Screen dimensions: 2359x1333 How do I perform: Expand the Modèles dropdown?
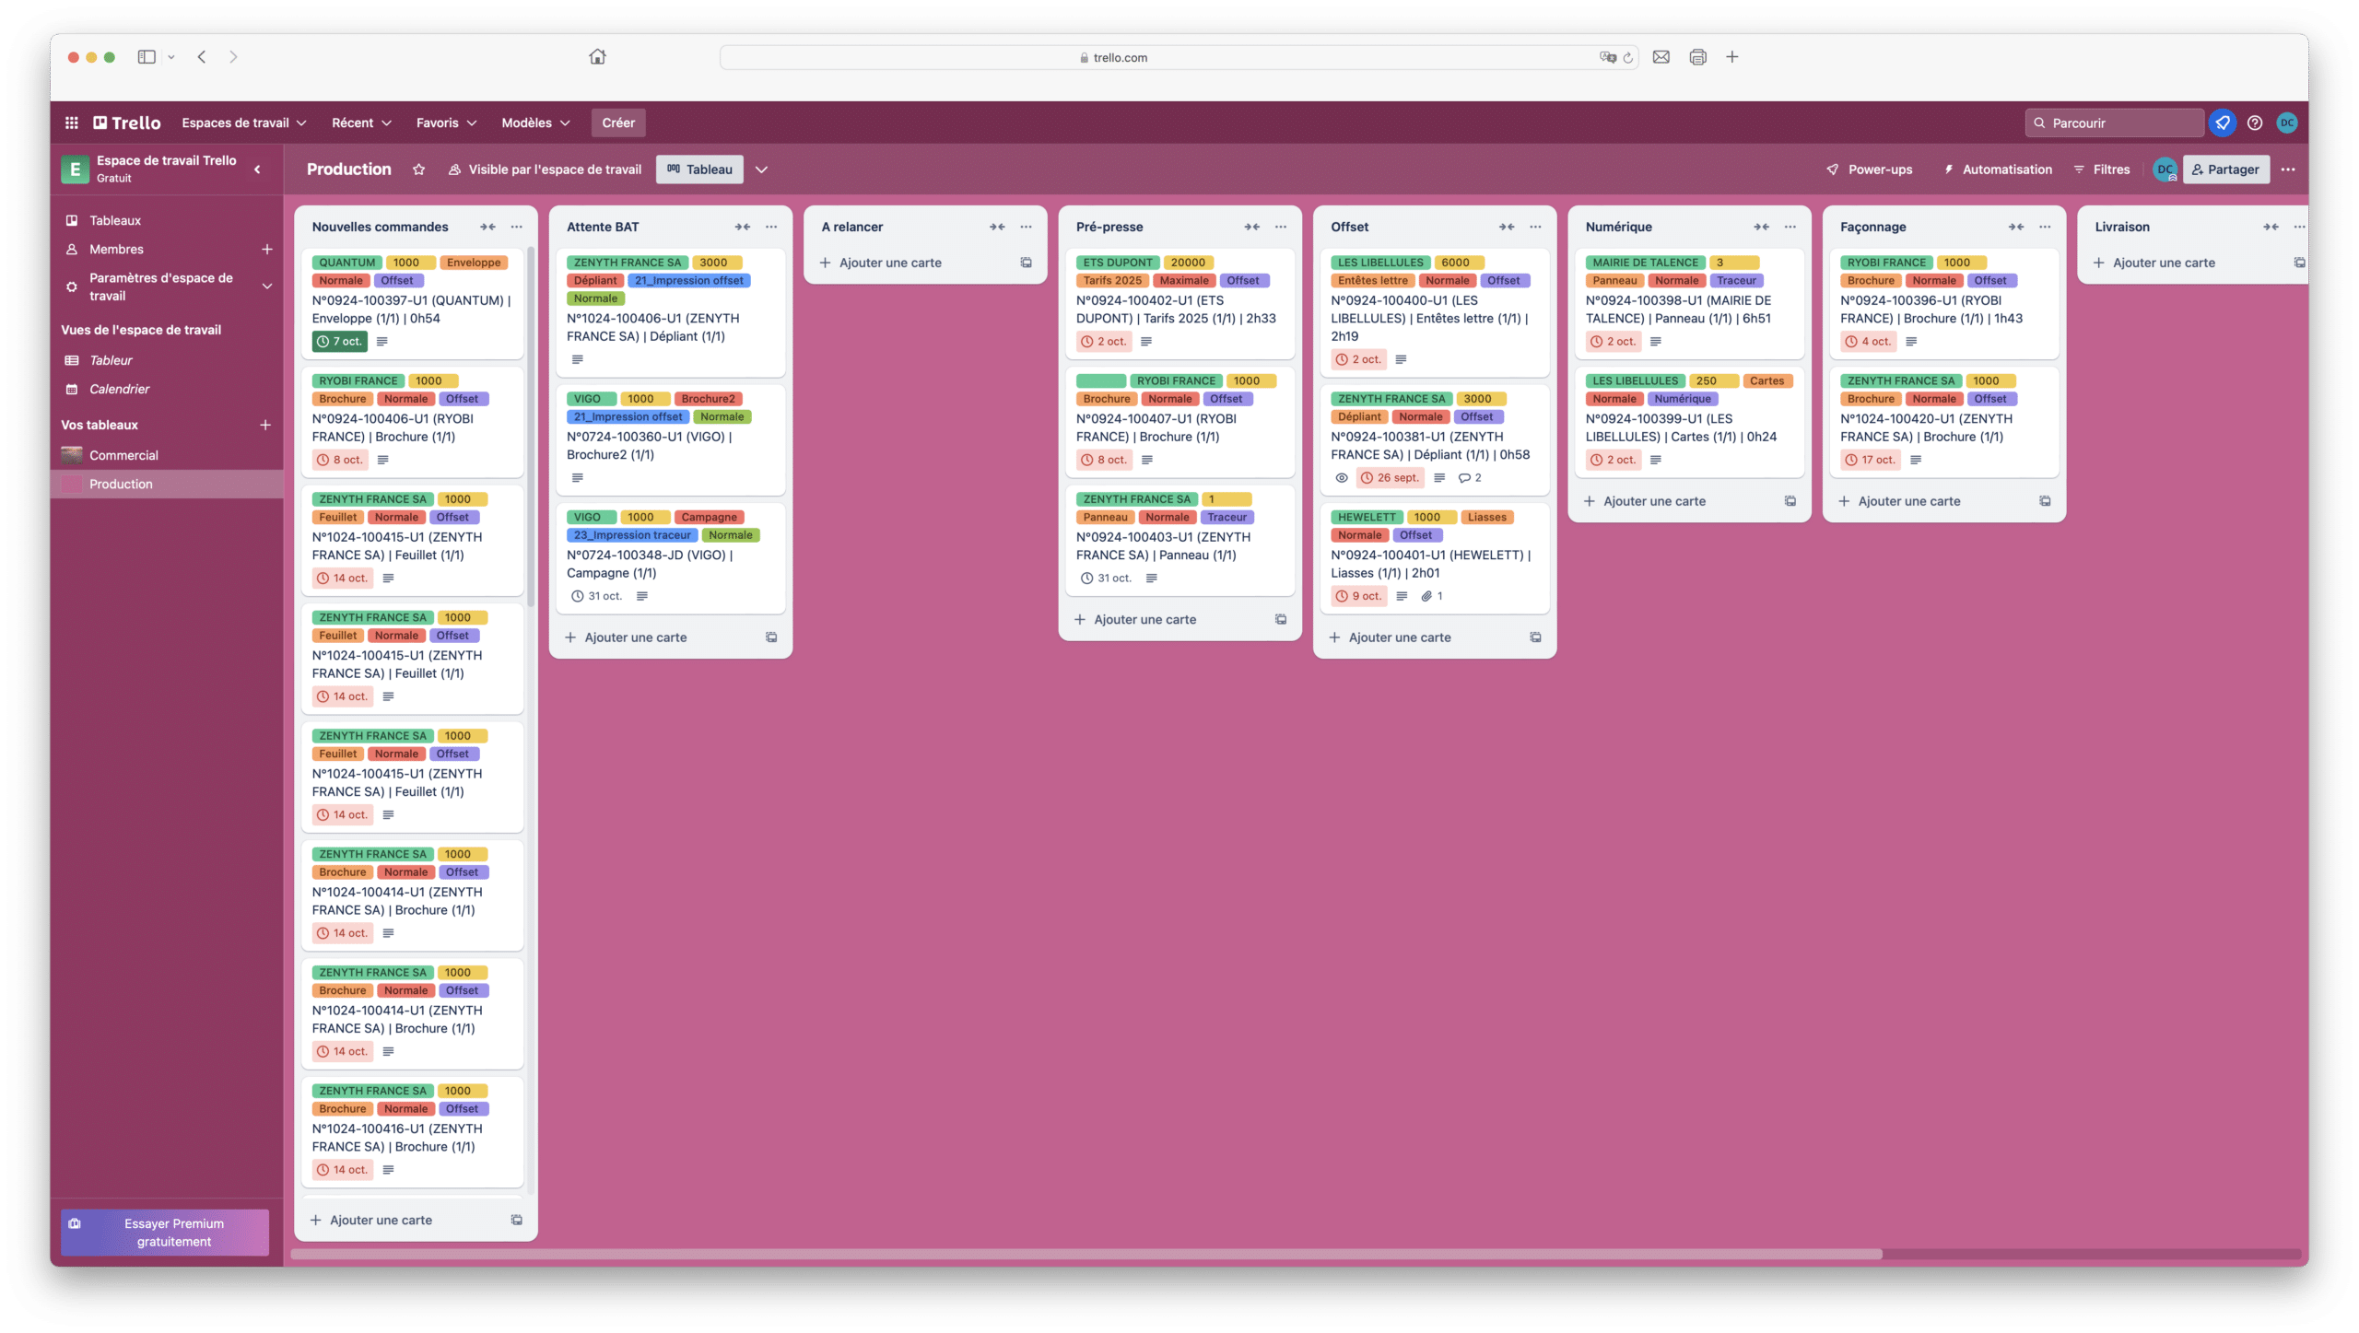(535, 123)
